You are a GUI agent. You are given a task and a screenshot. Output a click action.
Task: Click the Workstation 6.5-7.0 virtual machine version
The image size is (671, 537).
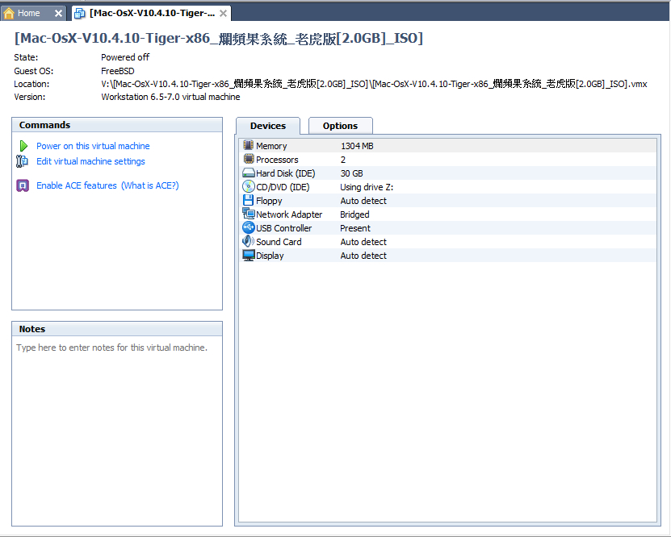click(x=170, y=97)
